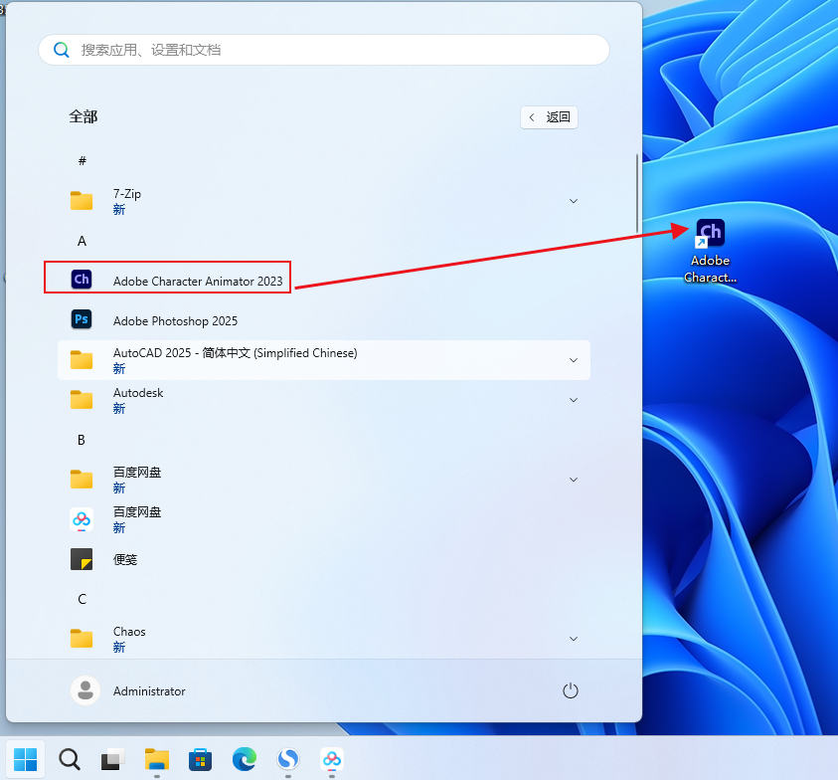Click the 便笺 text label
The width and height of the screenshot is (838, 780).
[x=125, y=559]
